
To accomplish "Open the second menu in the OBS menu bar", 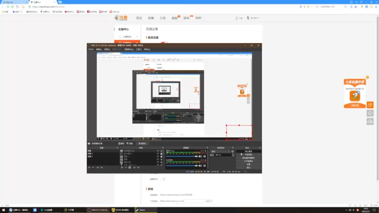I will pos(99,49).
